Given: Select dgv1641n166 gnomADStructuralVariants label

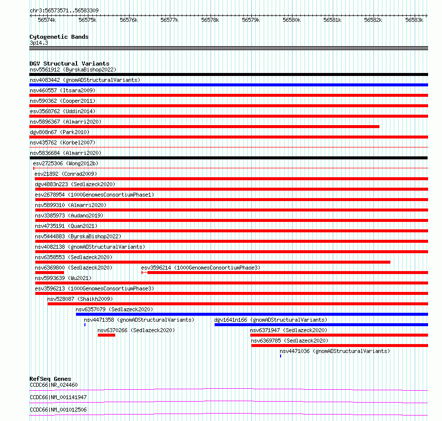Looking at the screenshot, I should [271, 320].
